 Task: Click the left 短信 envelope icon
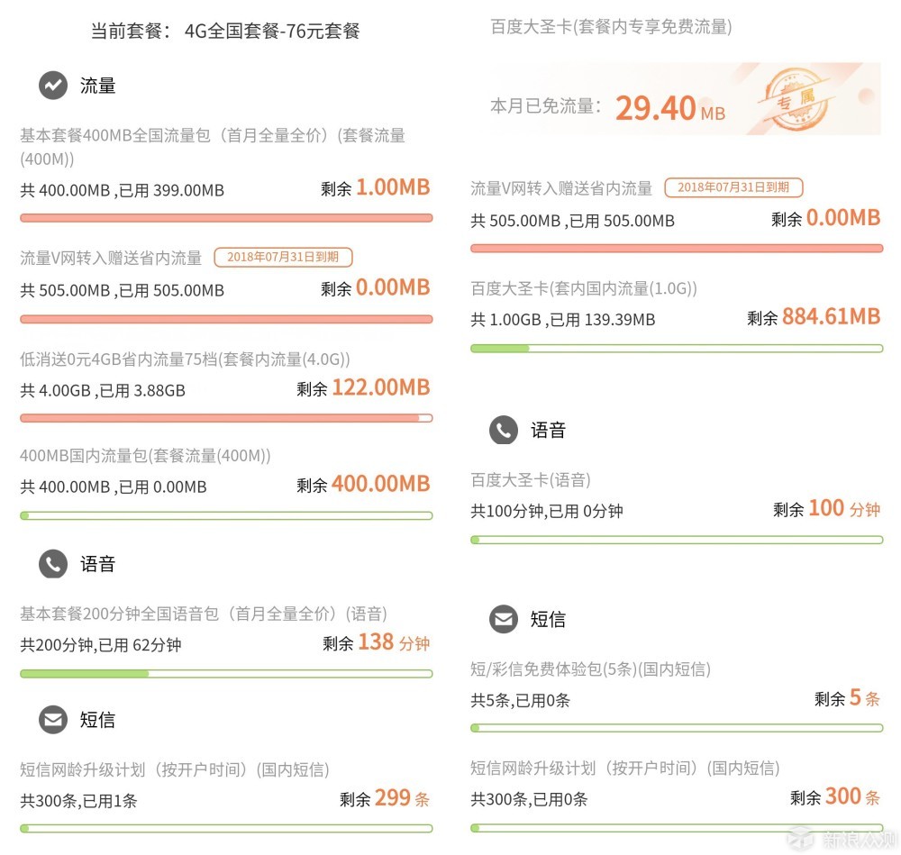click(53, 719)
